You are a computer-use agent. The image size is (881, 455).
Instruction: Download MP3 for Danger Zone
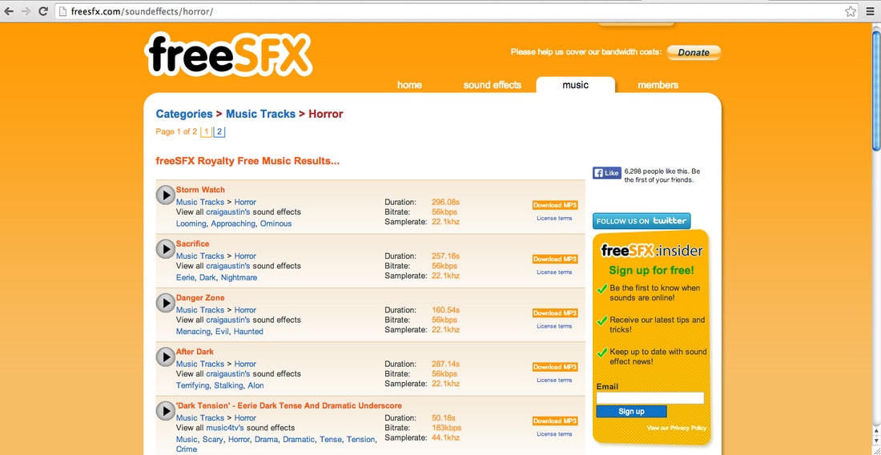click(x=555, y=313)
